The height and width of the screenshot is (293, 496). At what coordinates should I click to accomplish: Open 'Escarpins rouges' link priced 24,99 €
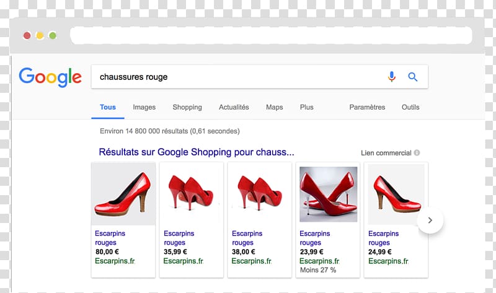click(x=383, y=238)
